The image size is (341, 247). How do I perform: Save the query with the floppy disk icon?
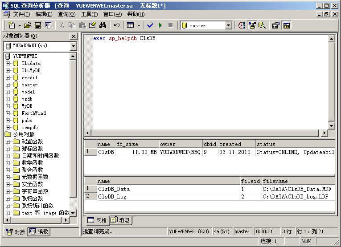(38, 25)
